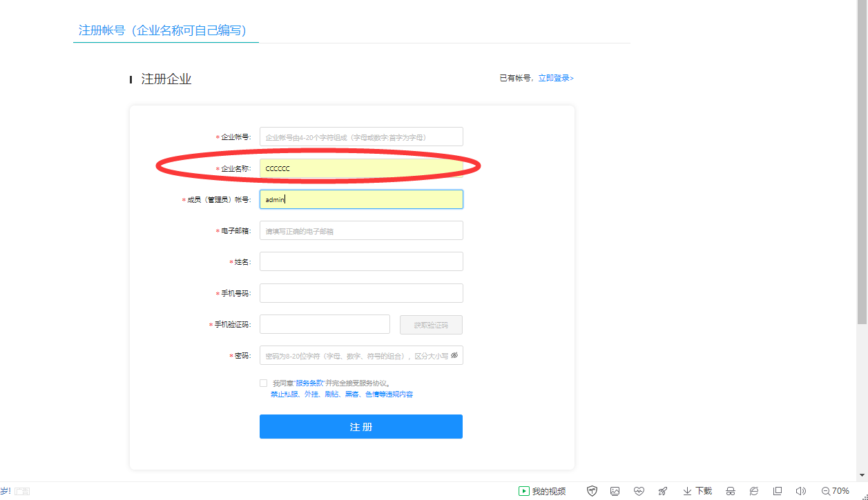
Task: Open the 下载 downloads button
Action: click(x=697, y=491)
